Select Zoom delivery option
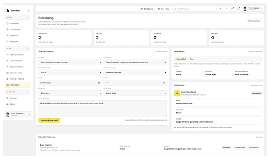This screenshot has height=159, width=270. click(192, 59)
